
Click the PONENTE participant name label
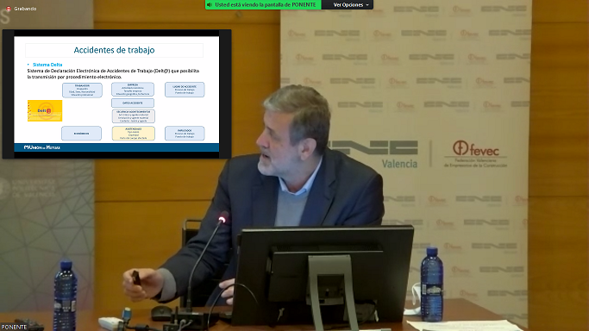click(14, 328)
